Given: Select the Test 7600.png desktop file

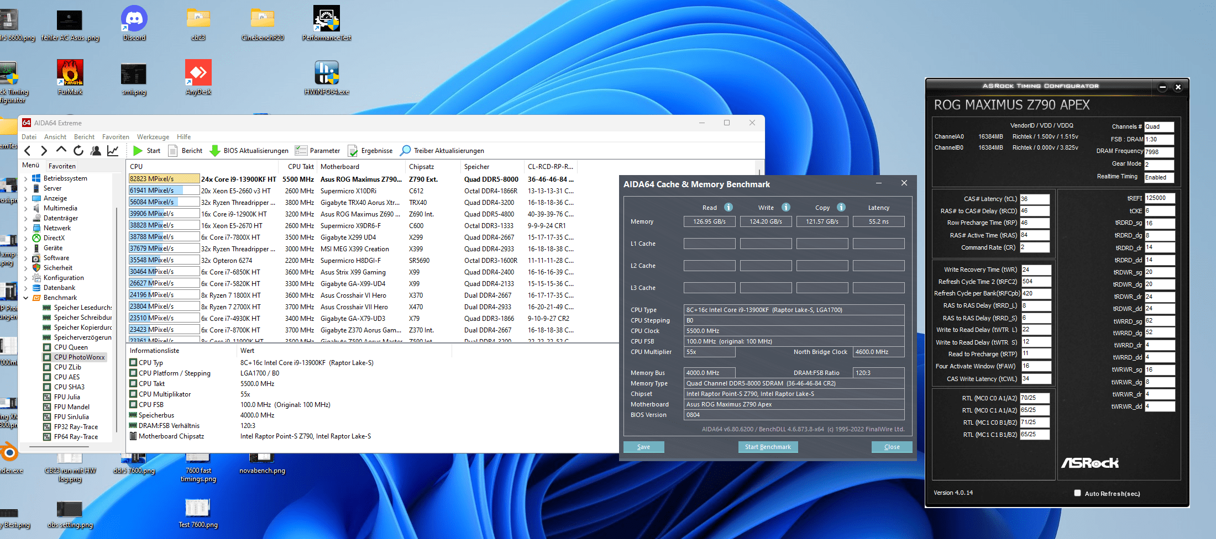Looking at the screenshot, I should point(198,513).
